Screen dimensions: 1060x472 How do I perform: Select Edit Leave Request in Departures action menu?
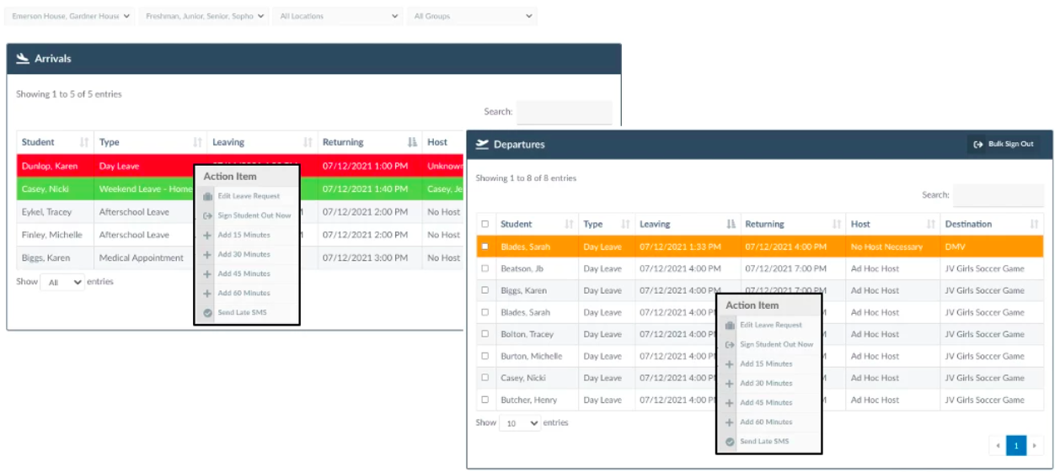(x=770, y=325)
